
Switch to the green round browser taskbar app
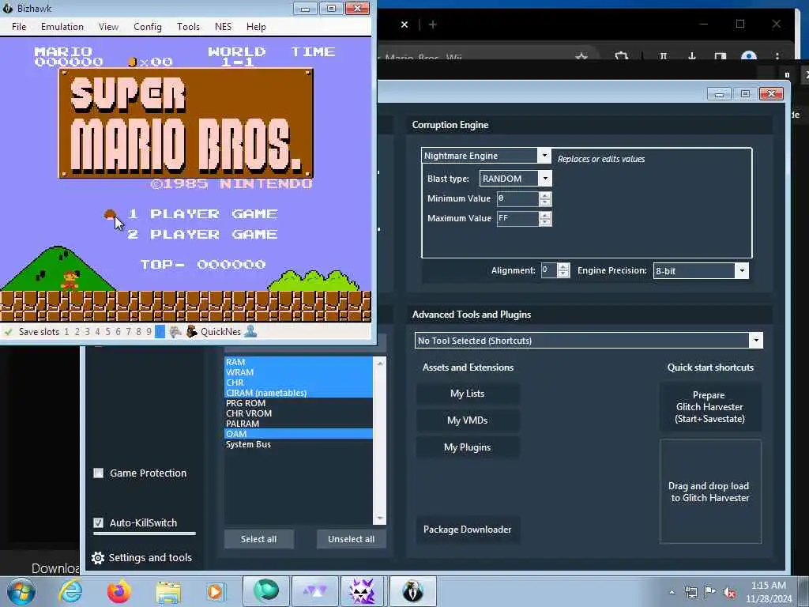coord(266,591)
